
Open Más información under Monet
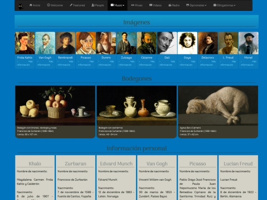248,63
